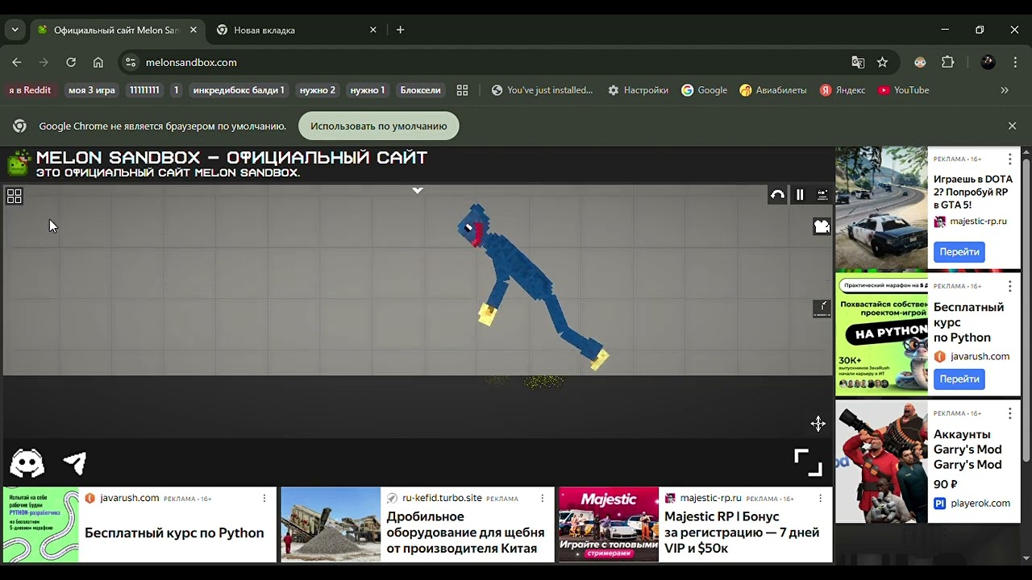Expand the top dropdown arrow in game
This screenshot has width=1032, height=580.
(x=418, y=191)
